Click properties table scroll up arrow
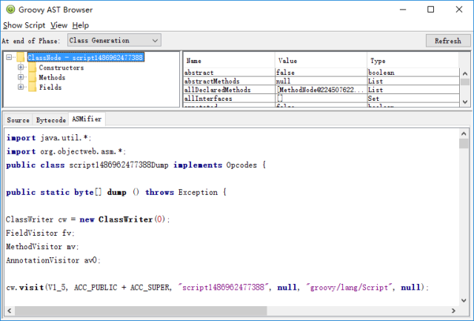474x321 pixels. point(465,73)
